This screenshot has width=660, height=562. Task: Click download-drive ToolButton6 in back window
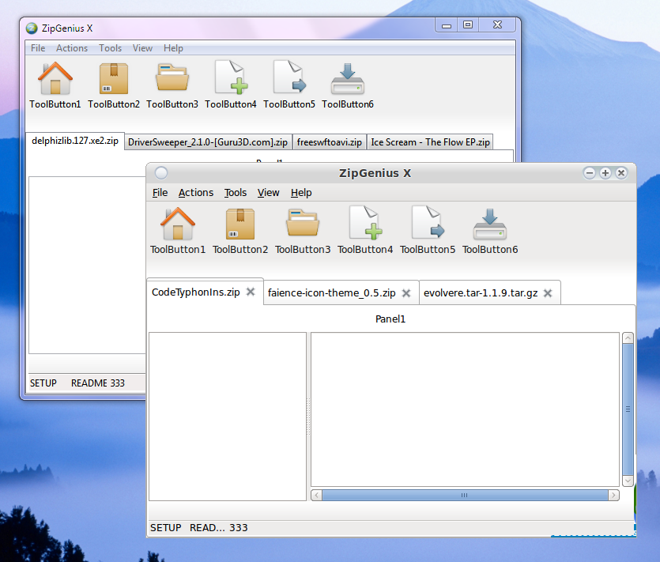(348, 85)
